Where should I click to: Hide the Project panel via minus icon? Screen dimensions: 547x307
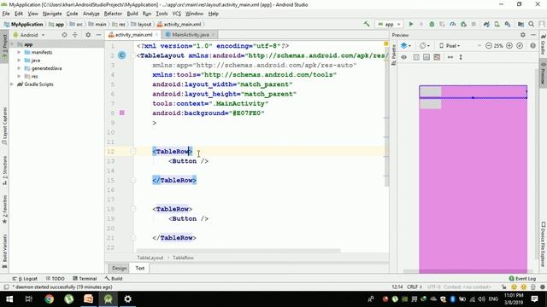(x=98, y=35)
